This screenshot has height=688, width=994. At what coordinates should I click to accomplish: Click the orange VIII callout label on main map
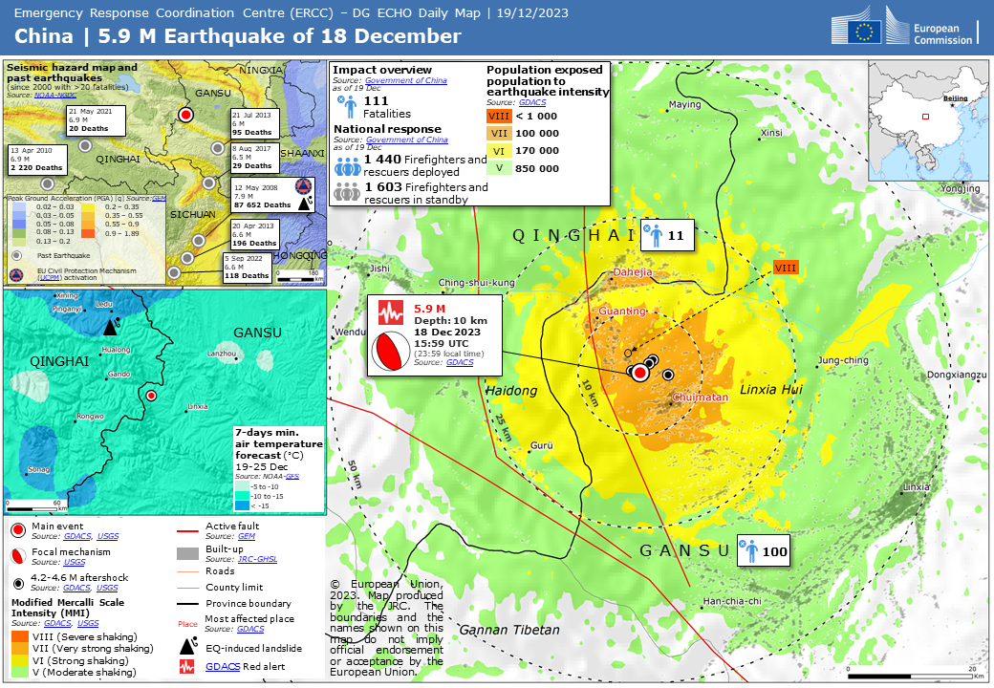click(x=785, y=268)
